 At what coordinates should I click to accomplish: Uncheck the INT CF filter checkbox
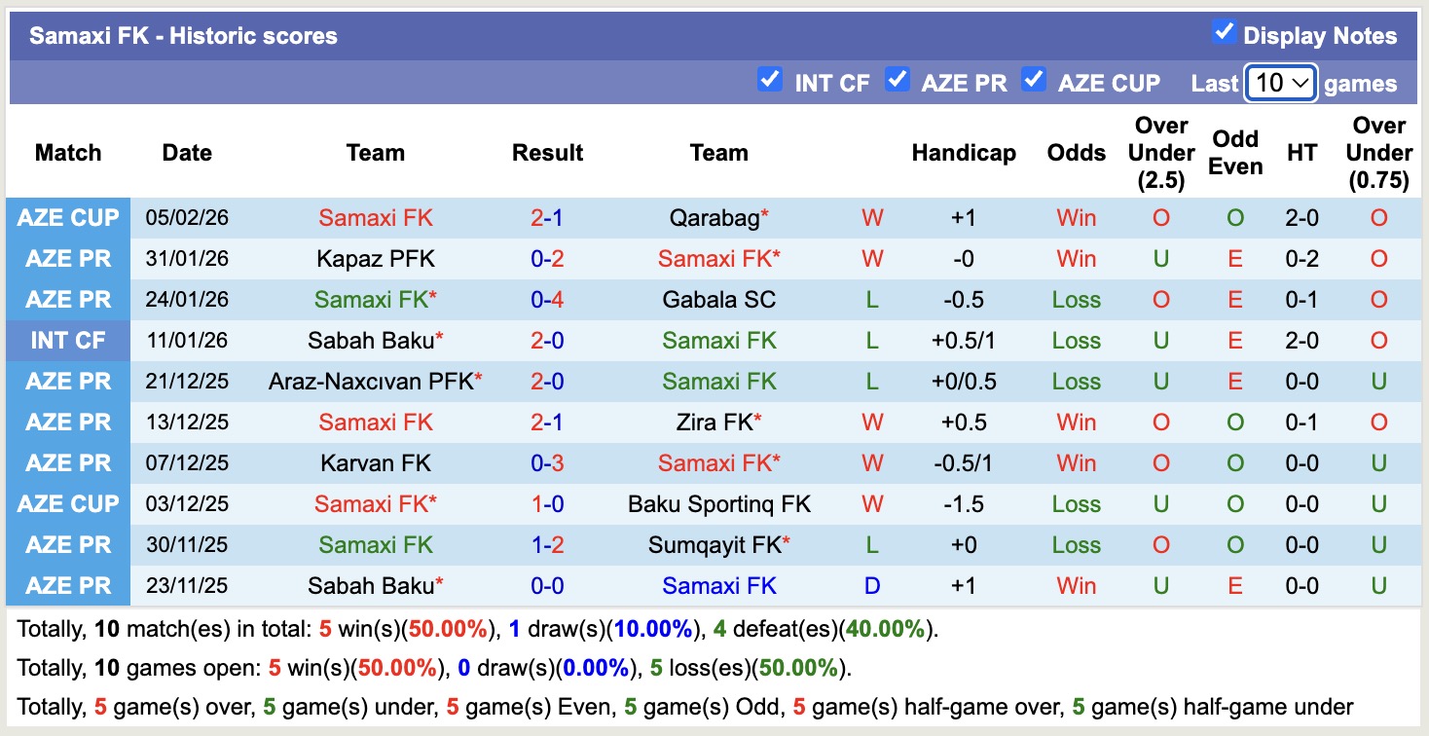pyautogui.click(x=770, y=80)
